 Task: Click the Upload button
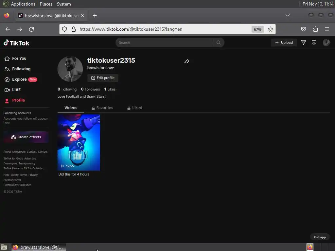coord(284,42)
